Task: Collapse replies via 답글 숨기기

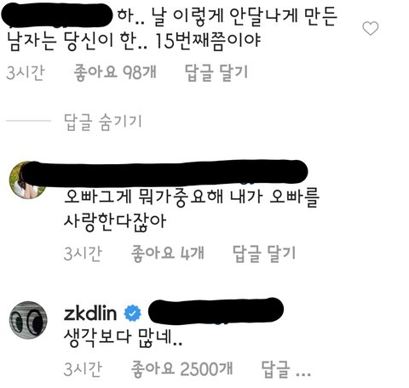Action: tap(102, 123)
